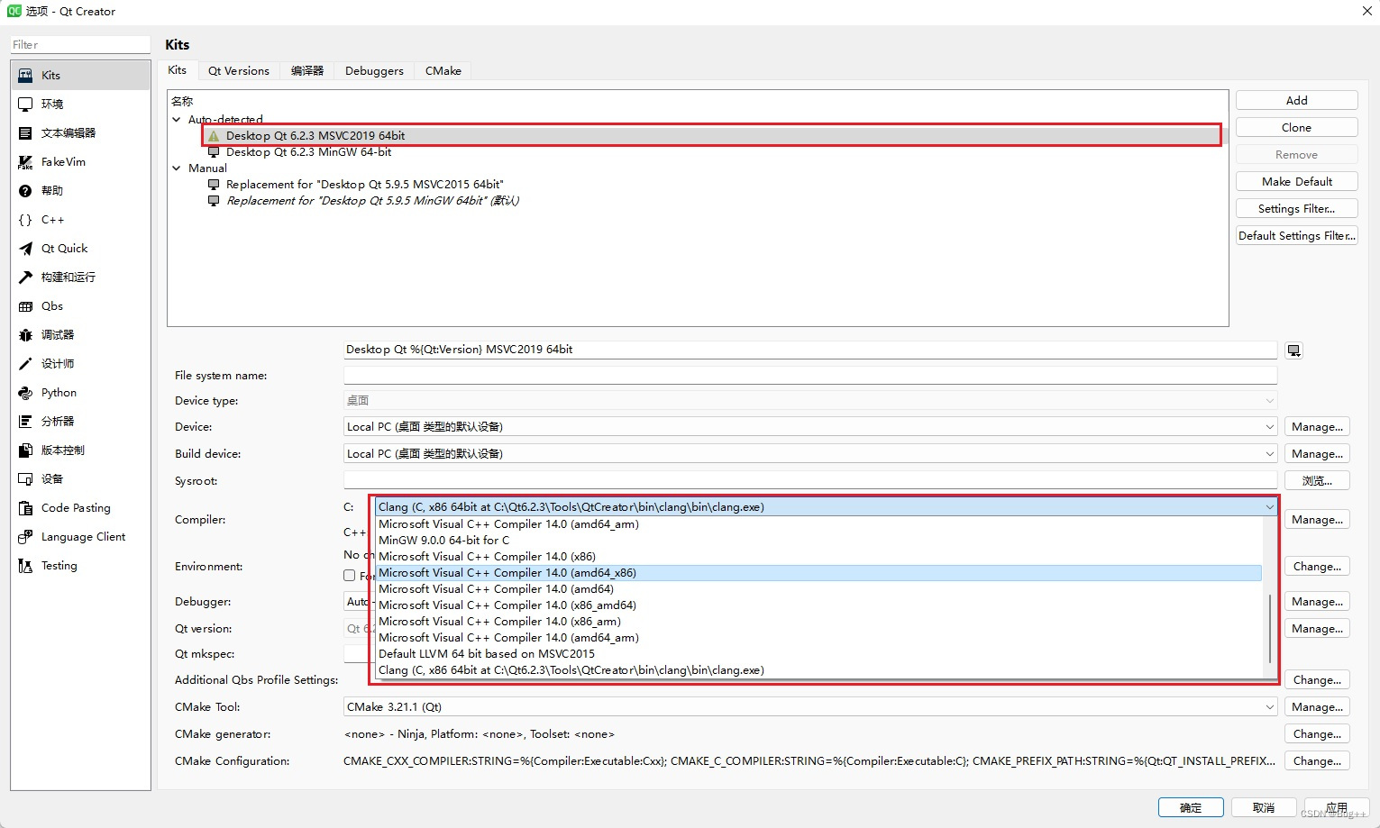Click warning icon of Desktop Qt 6.2.3 MSVC2019 kit
This screenshot has height=828, width=1380.
[214, 136]
